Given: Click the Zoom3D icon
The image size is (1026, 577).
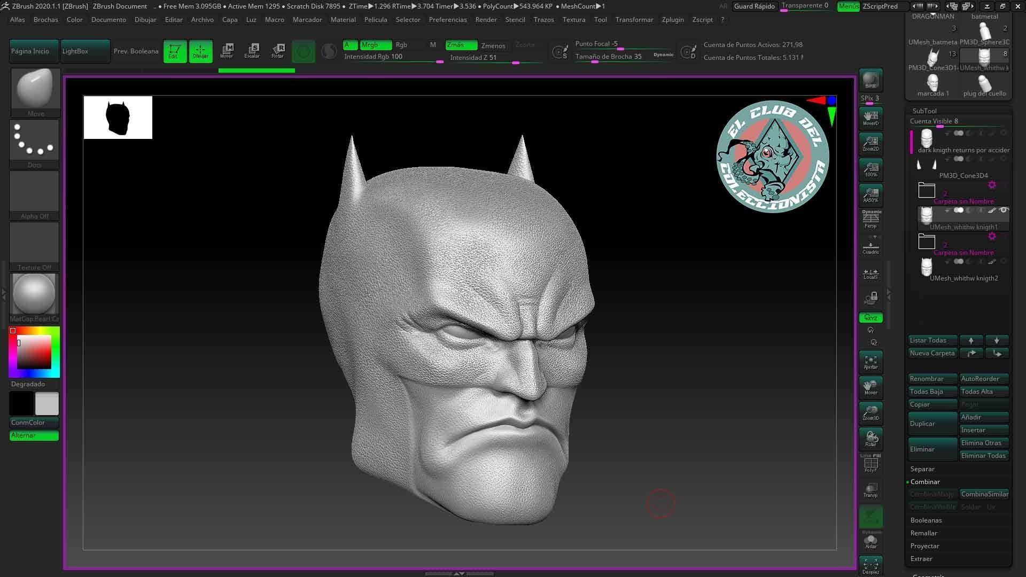Looking at the screenshot, I should point(870,413).
